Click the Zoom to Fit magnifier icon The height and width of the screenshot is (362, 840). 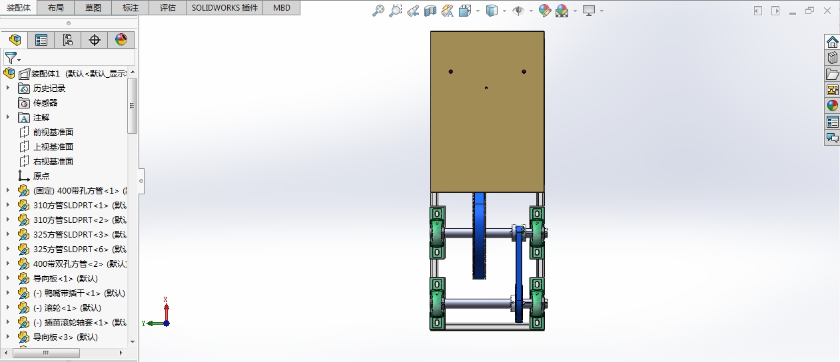tap(378, 11)
